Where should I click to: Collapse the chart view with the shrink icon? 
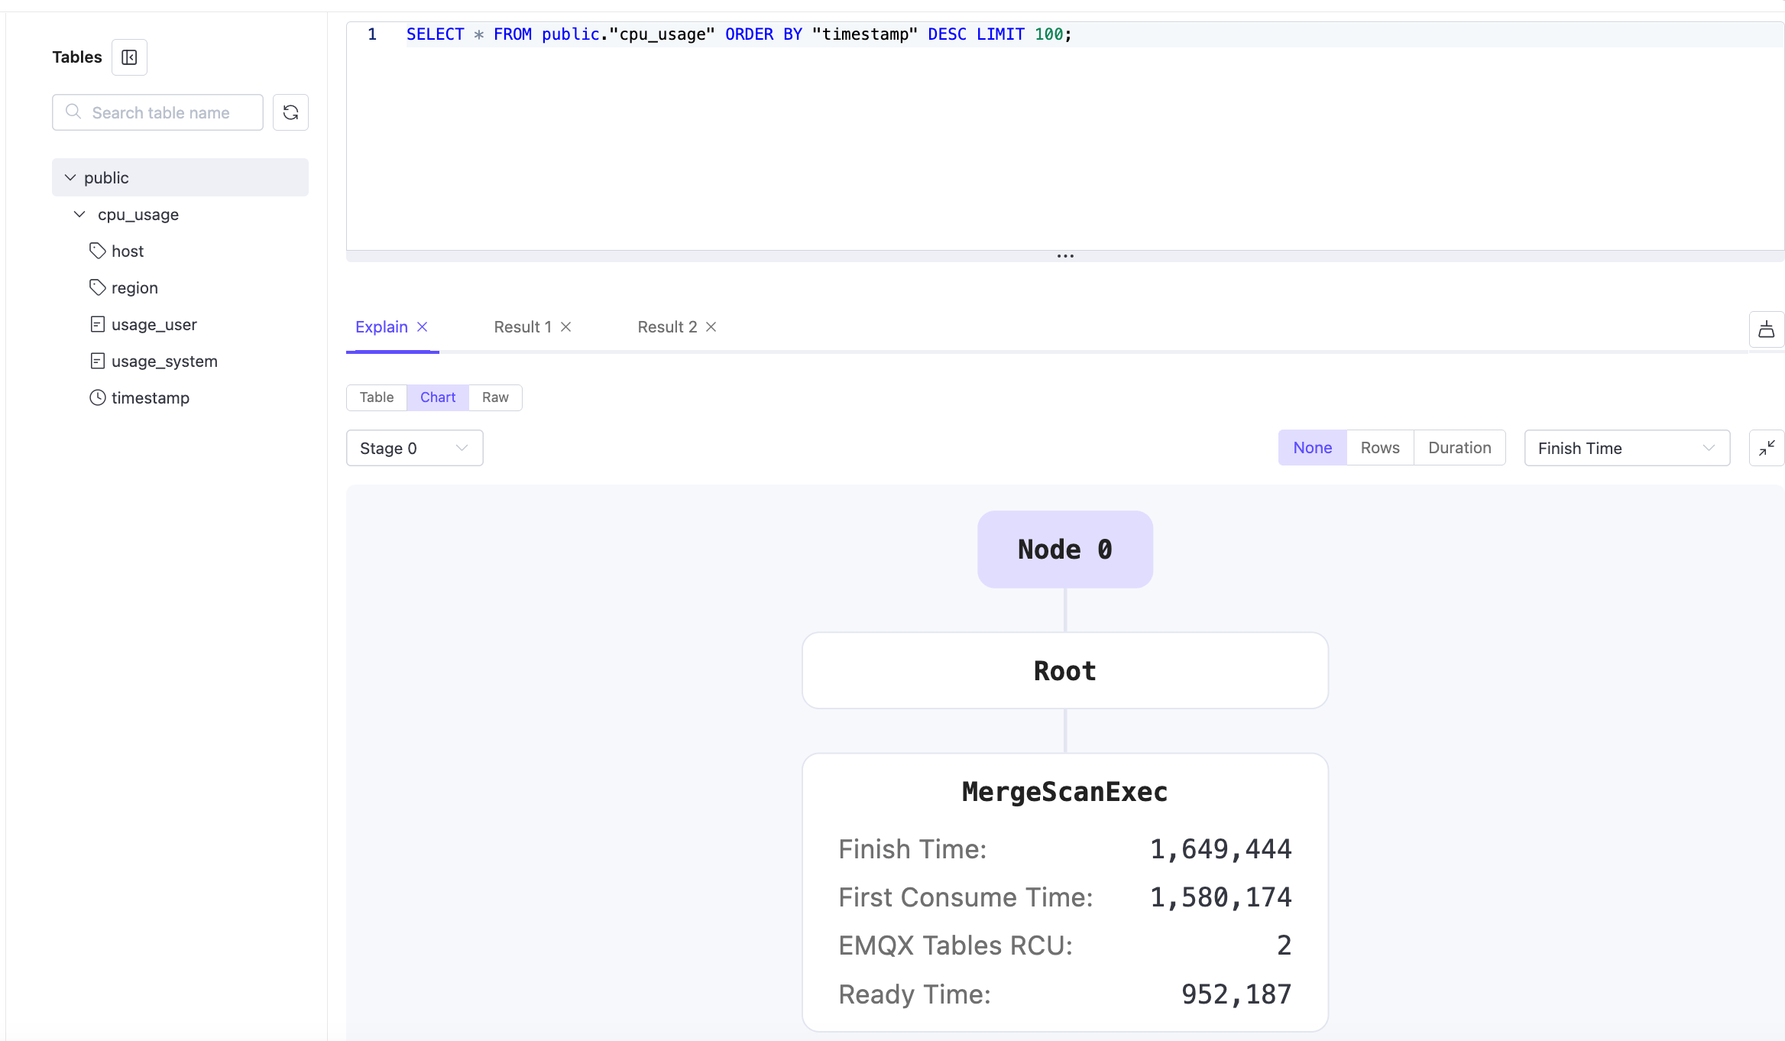click(1767, 447)
